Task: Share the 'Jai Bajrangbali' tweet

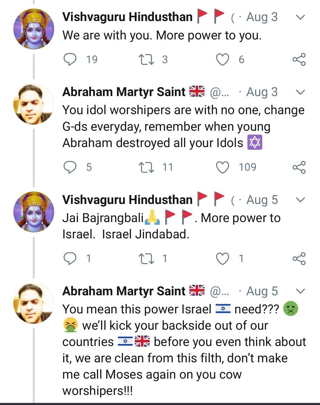Action: click(x=299, y=259)
